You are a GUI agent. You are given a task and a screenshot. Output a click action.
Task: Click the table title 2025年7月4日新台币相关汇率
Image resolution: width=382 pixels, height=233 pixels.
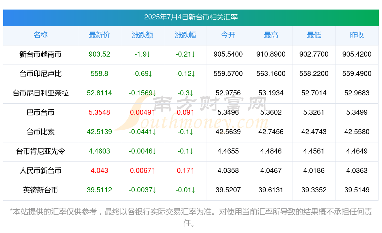coord(191,17)
